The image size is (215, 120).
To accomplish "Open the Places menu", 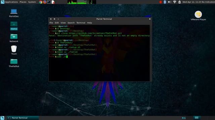I will point(23,2).
